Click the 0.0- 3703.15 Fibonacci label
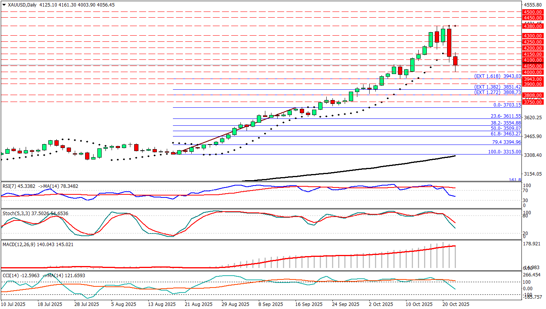Image resolution: width=546 pixels, height=309 pixels. point(507,105)
